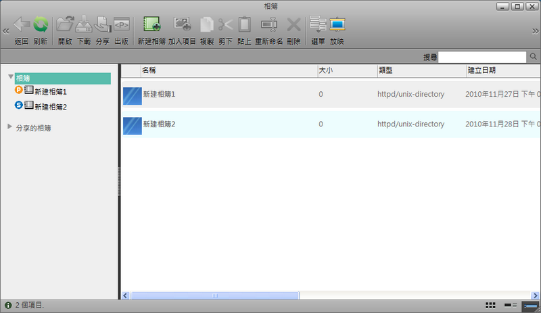
Task: Open the 選單 menu dropdown
Action: coord(318,26)
